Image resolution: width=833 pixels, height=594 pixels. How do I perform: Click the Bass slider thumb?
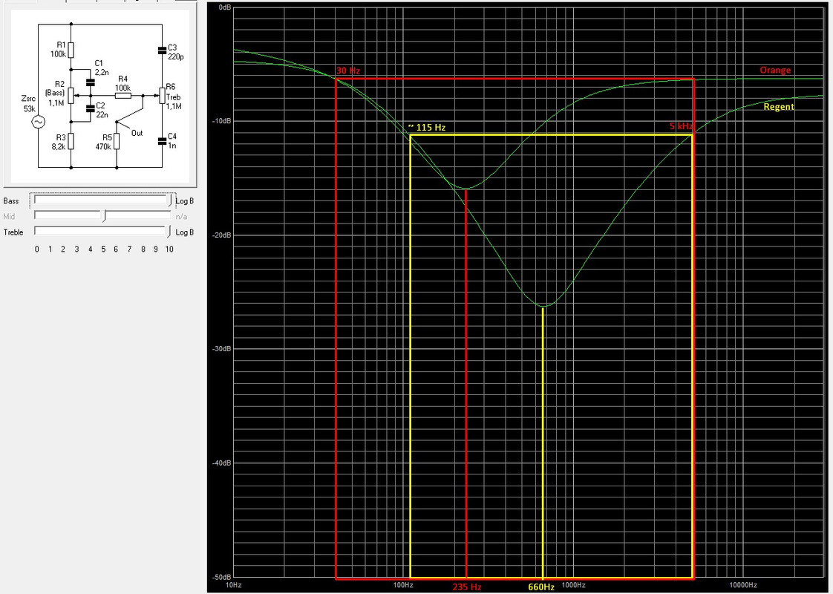[169, 200]
